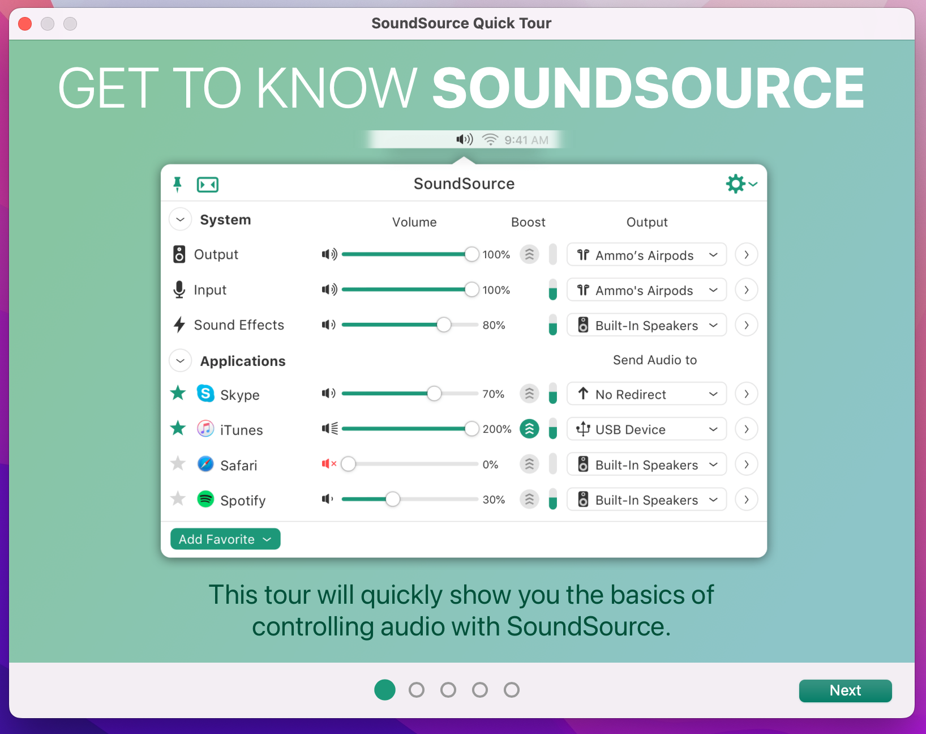The image size is (926, 734).
Task: Collapse the Applications section
Action: pos(181,361)
